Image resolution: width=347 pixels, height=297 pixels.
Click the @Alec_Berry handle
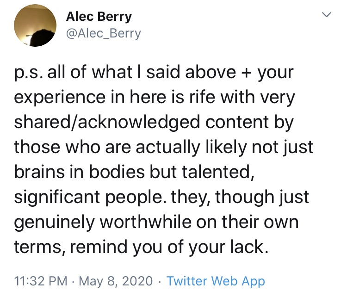tap(104, 34)
